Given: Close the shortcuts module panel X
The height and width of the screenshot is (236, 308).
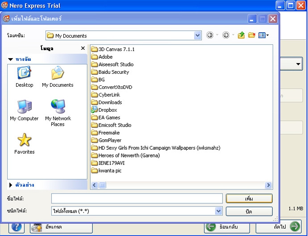Looking at the screenshot, I should pos(83,48).
